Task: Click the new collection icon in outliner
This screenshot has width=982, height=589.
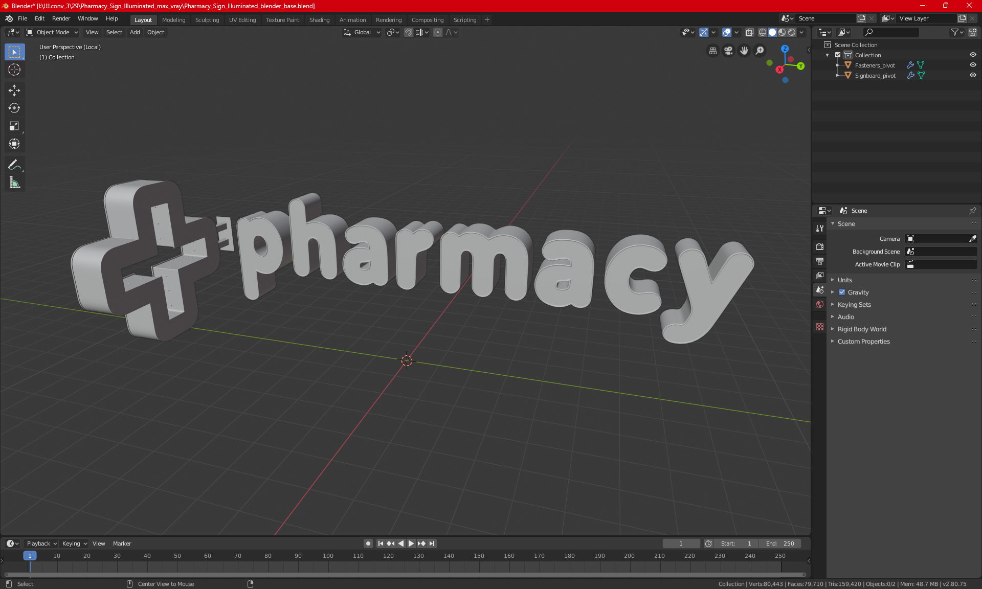Action: [972, 32]
